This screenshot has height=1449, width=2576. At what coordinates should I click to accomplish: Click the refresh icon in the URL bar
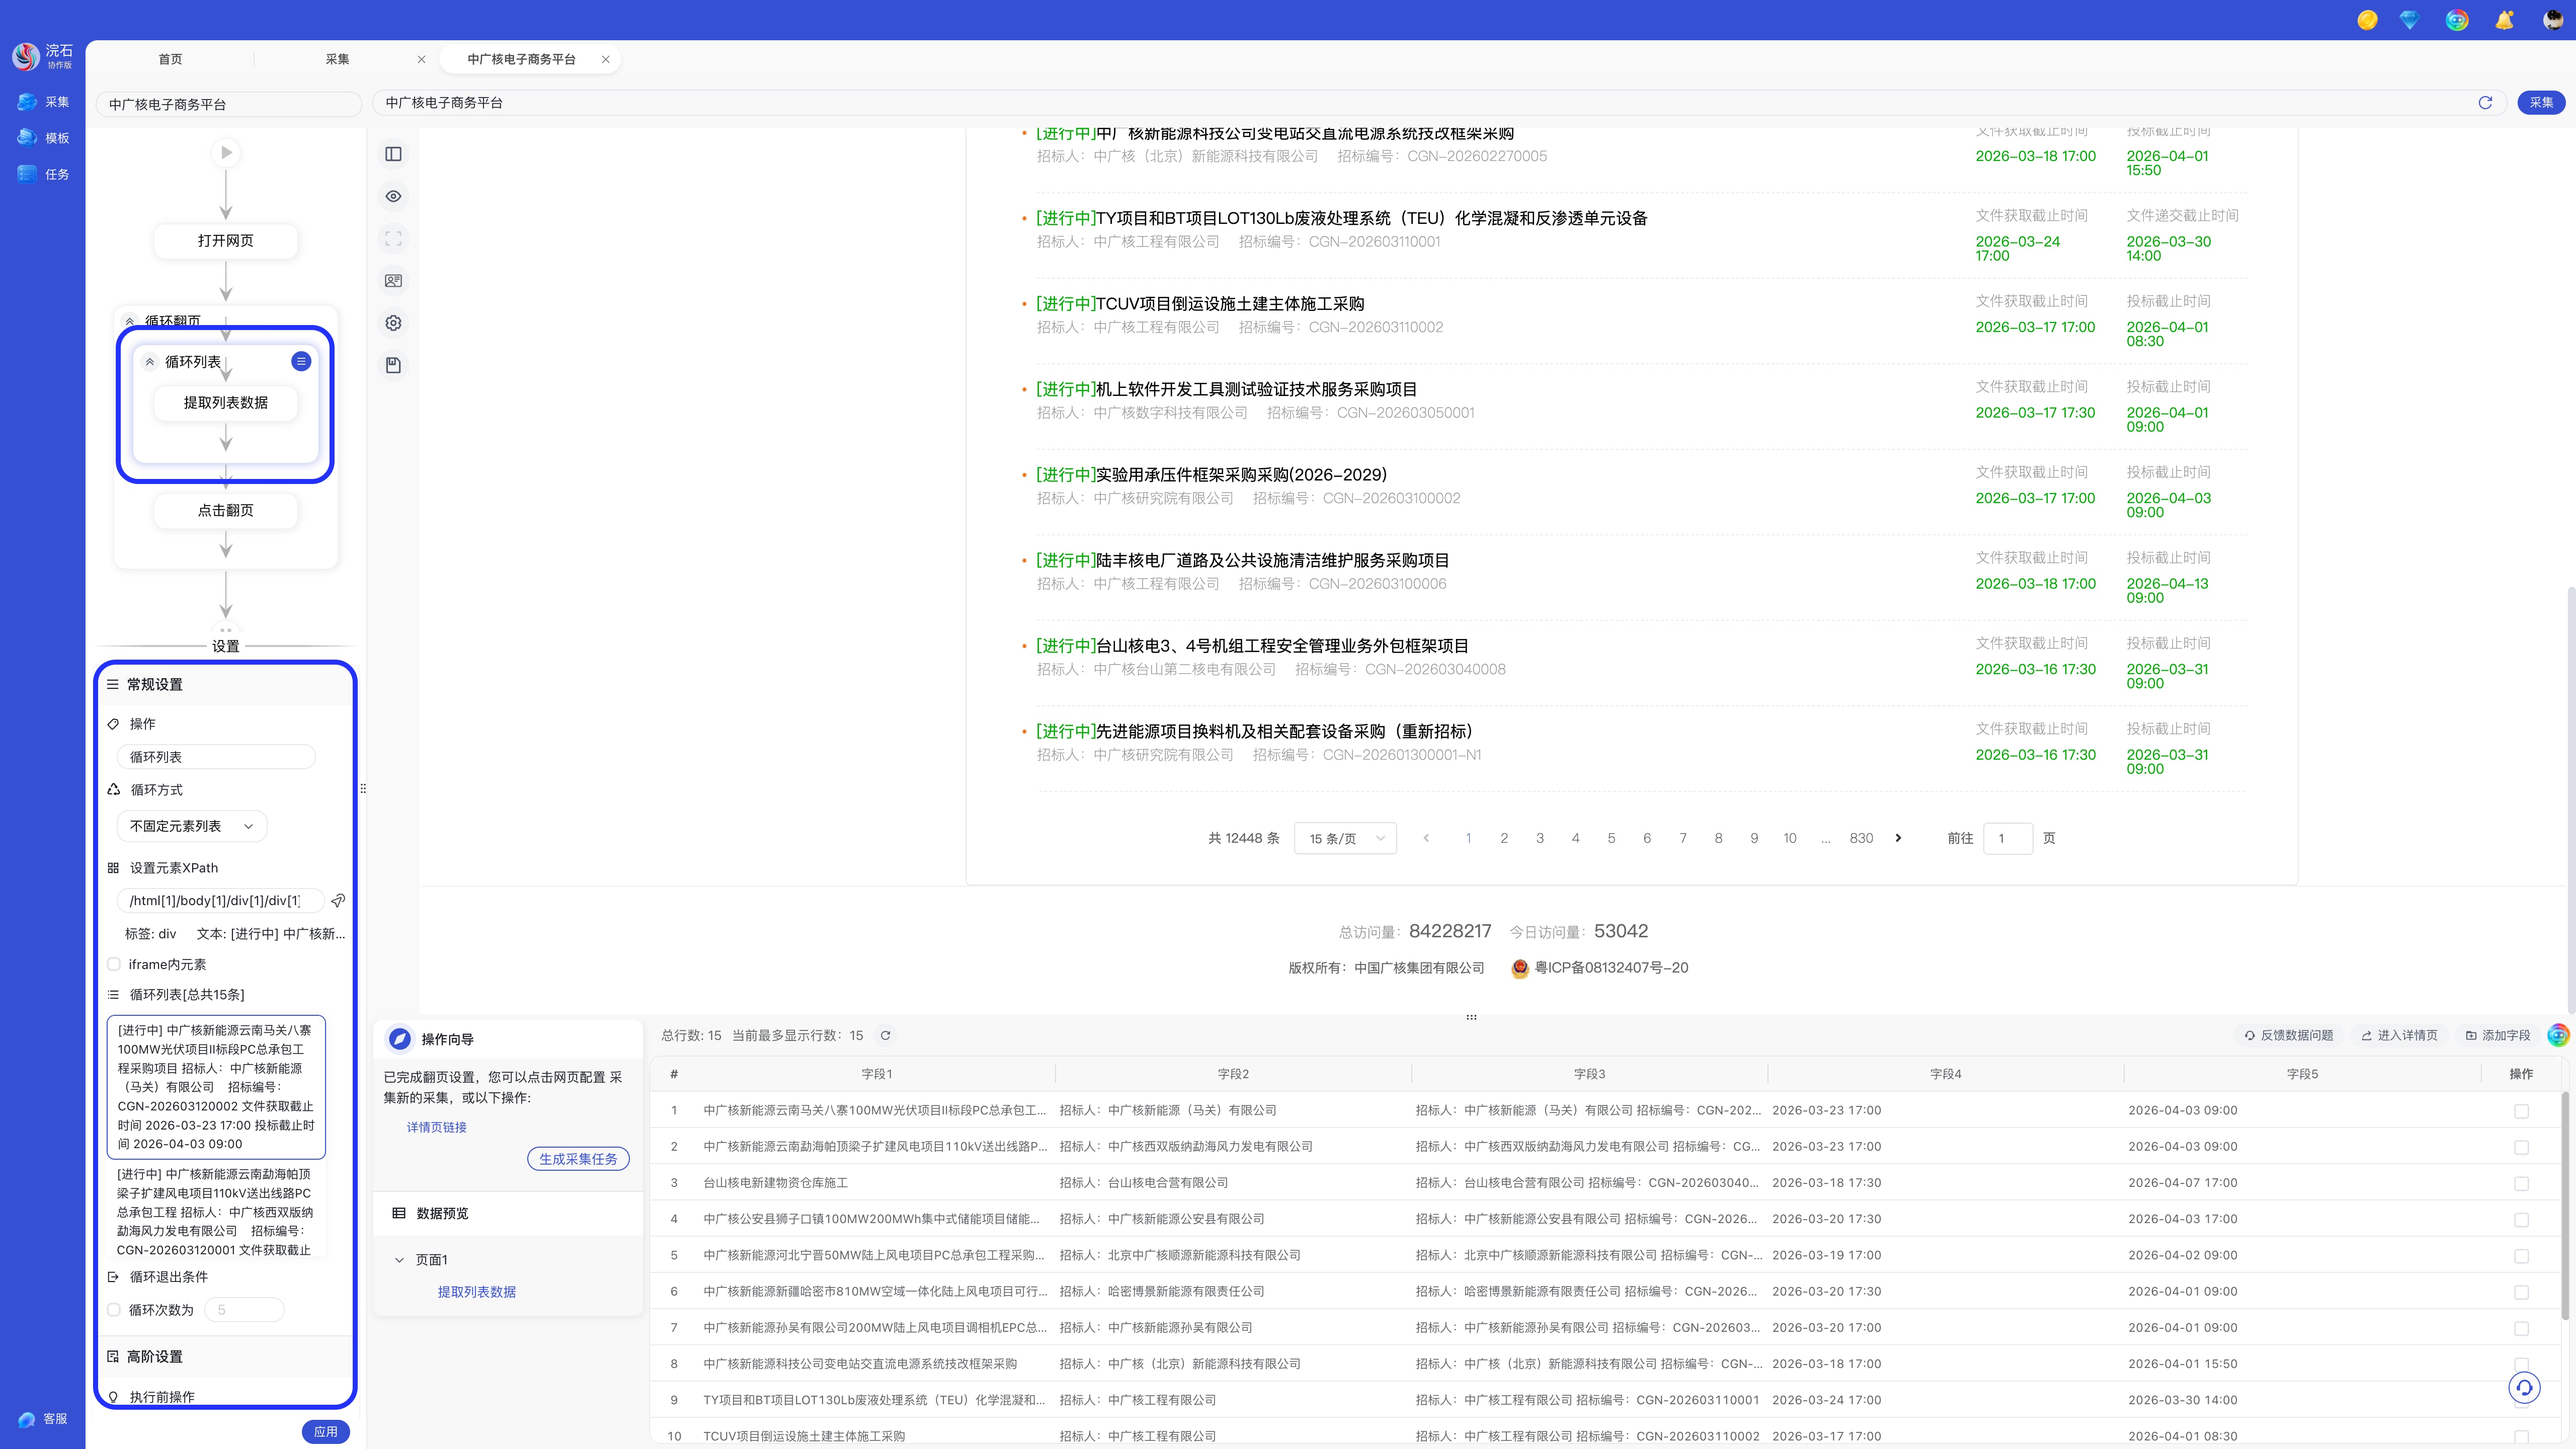tap(2485, 103)
